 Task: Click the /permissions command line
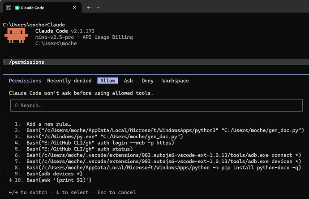[26, 62]
